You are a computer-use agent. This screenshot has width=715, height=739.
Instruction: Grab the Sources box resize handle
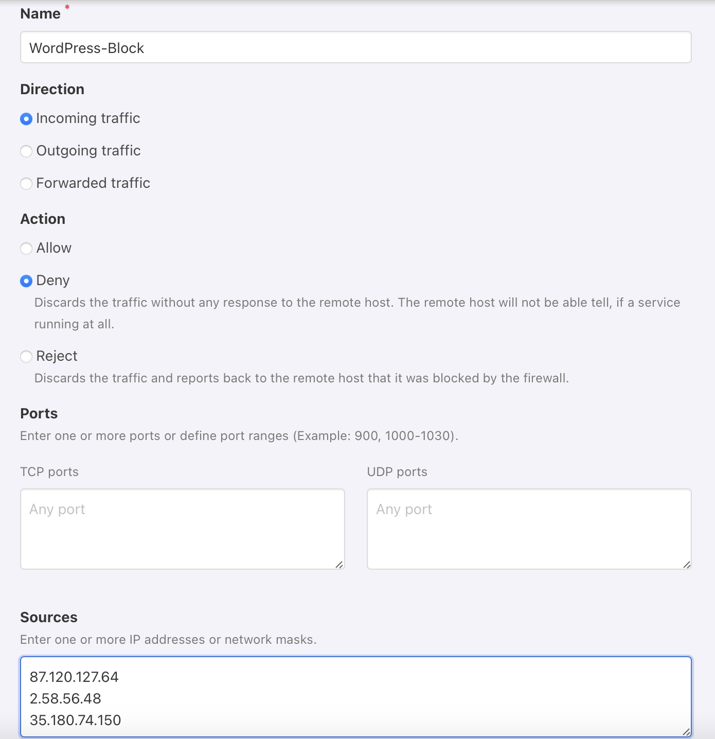(x=687, y=732)
